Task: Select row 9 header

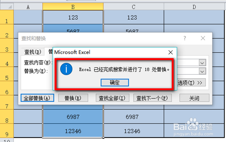Action: pos(7,130)
